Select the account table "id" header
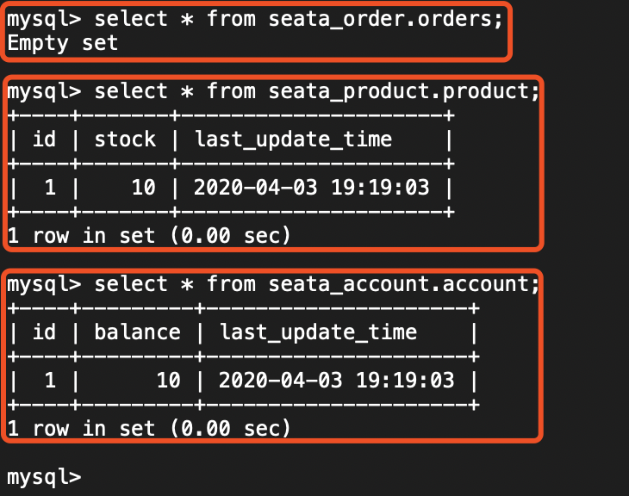This screenshot has width=629, height=496. coord(44,332)
